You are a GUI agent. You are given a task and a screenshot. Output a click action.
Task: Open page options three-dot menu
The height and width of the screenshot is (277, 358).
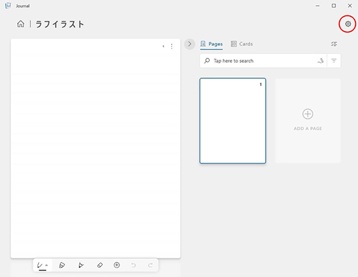172,46
